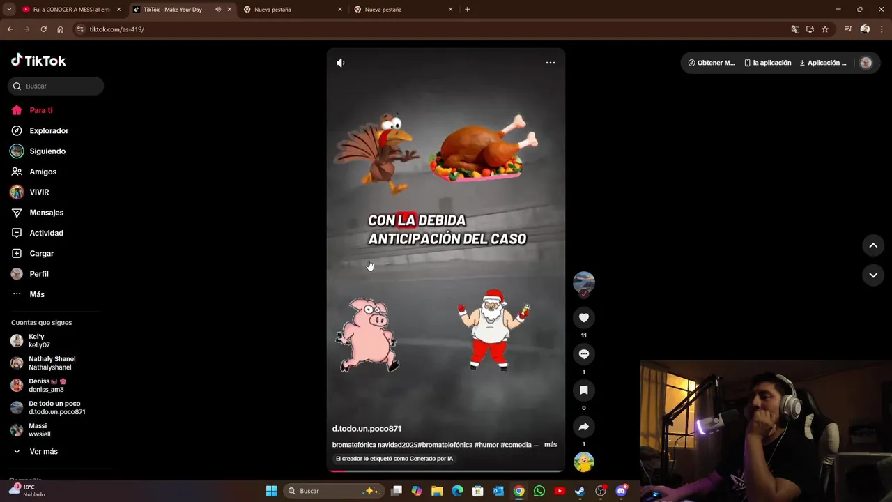Mute the TikTok tab audio icon
892x502 pixels.
click(x=218, y=10)
